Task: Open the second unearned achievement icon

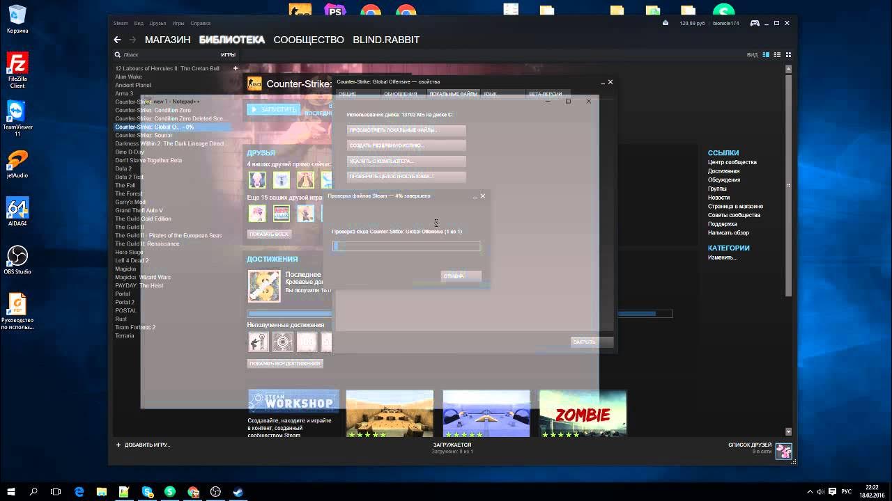Action: click(282, 342)
